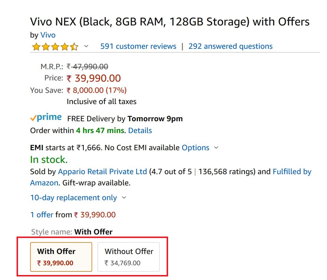Click the red 39,990.00 deal price
327x280 pixels.
coord(97,78)
